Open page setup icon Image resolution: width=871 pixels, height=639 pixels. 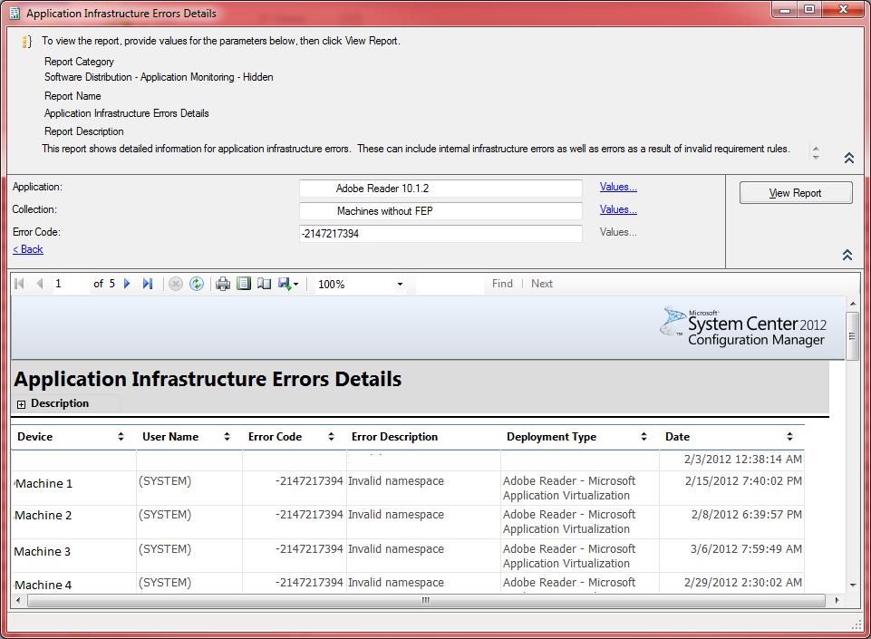265,284
